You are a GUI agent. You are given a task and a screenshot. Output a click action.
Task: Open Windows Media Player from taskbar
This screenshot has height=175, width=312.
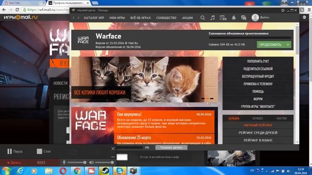point(34,171)
